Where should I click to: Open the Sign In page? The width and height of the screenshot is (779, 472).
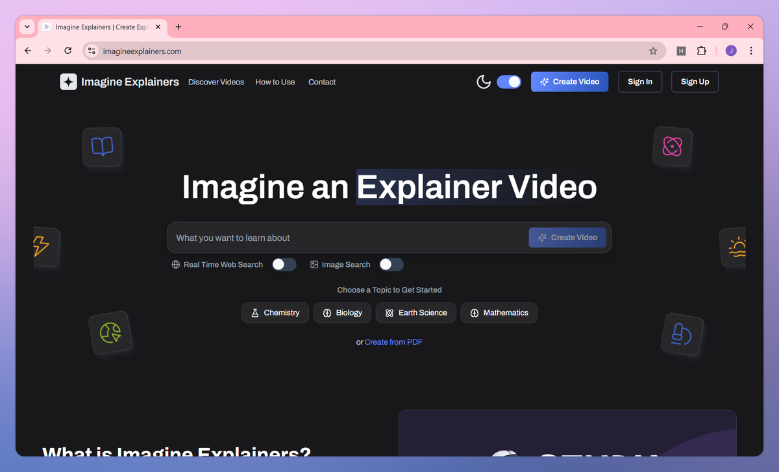click(640, 82)
